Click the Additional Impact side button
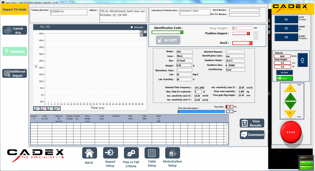Screen dimensions: 315x171 (14, 73)
